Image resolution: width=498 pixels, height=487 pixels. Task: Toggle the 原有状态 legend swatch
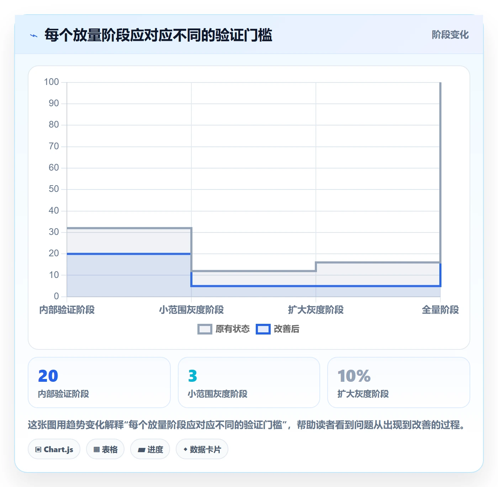pyautogui.click(x=205, y=329)
